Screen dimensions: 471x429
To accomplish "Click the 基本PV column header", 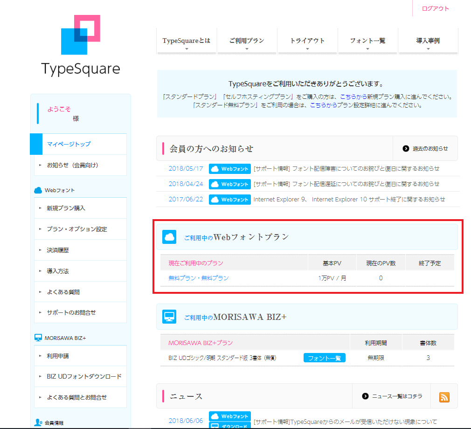I will pos(332,263).
